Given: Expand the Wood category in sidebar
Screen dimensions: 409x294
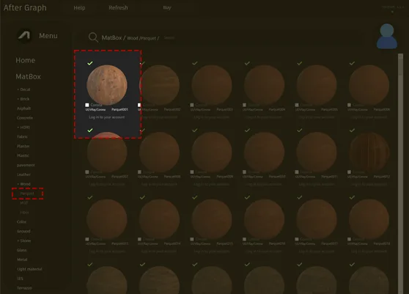Looking at the screenshot, I should coord(23,184).
